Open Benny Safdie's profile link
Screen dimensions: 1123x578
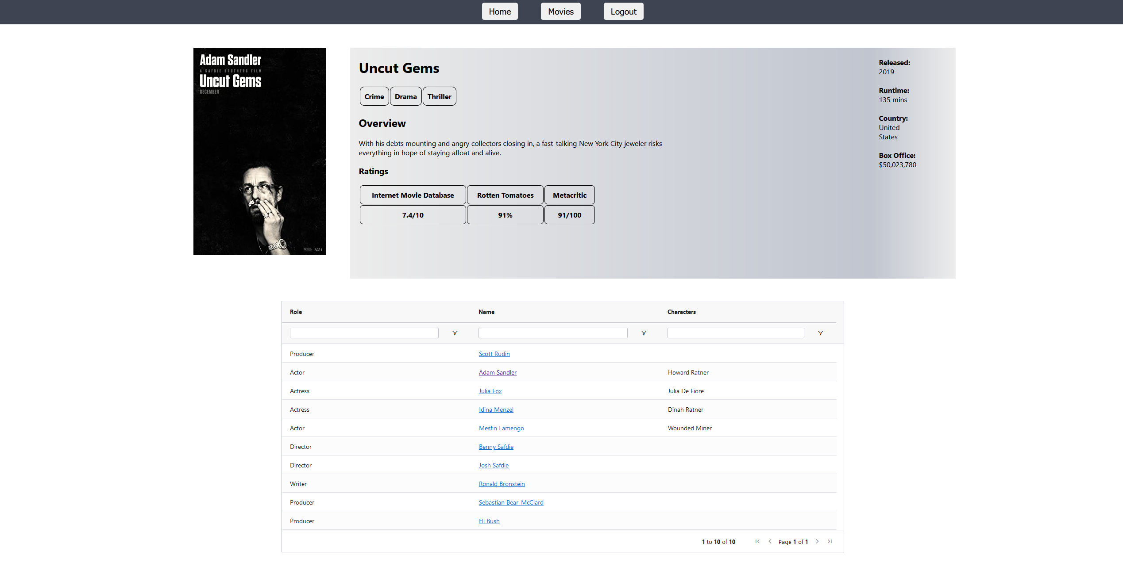tap(496, 447)
